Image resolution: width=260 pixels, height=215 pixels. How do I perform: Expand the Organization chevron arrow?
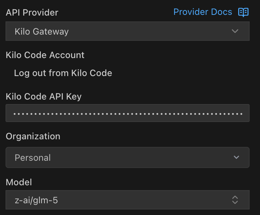(236, 157)
